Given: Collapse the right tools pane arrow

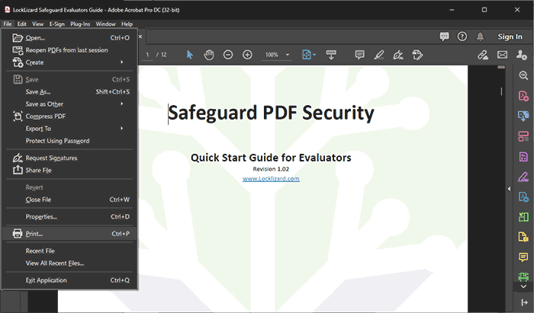Looking at the screenshot, I should [x=509, y=189].
